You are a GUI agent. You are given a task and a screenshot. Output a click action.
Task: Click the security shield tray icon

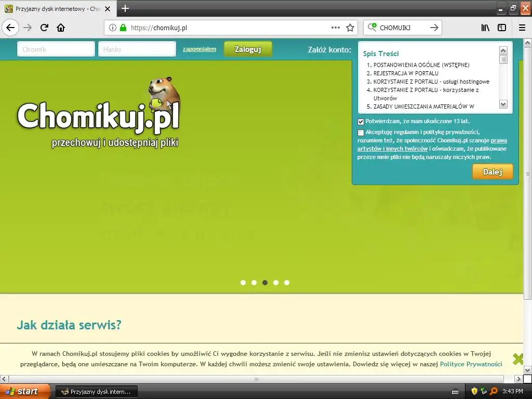(474, 391)
